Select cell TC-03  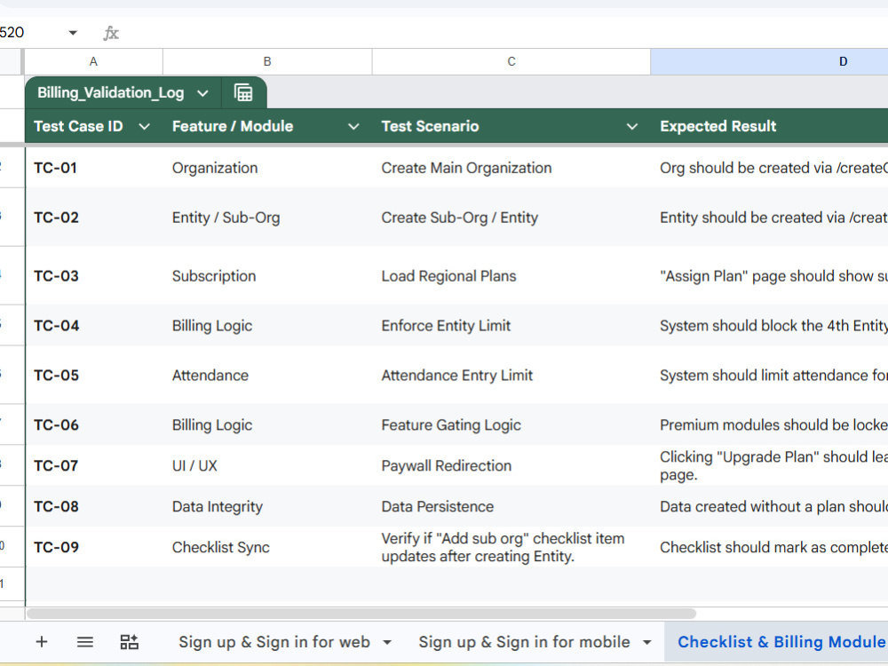coord(94,276)
